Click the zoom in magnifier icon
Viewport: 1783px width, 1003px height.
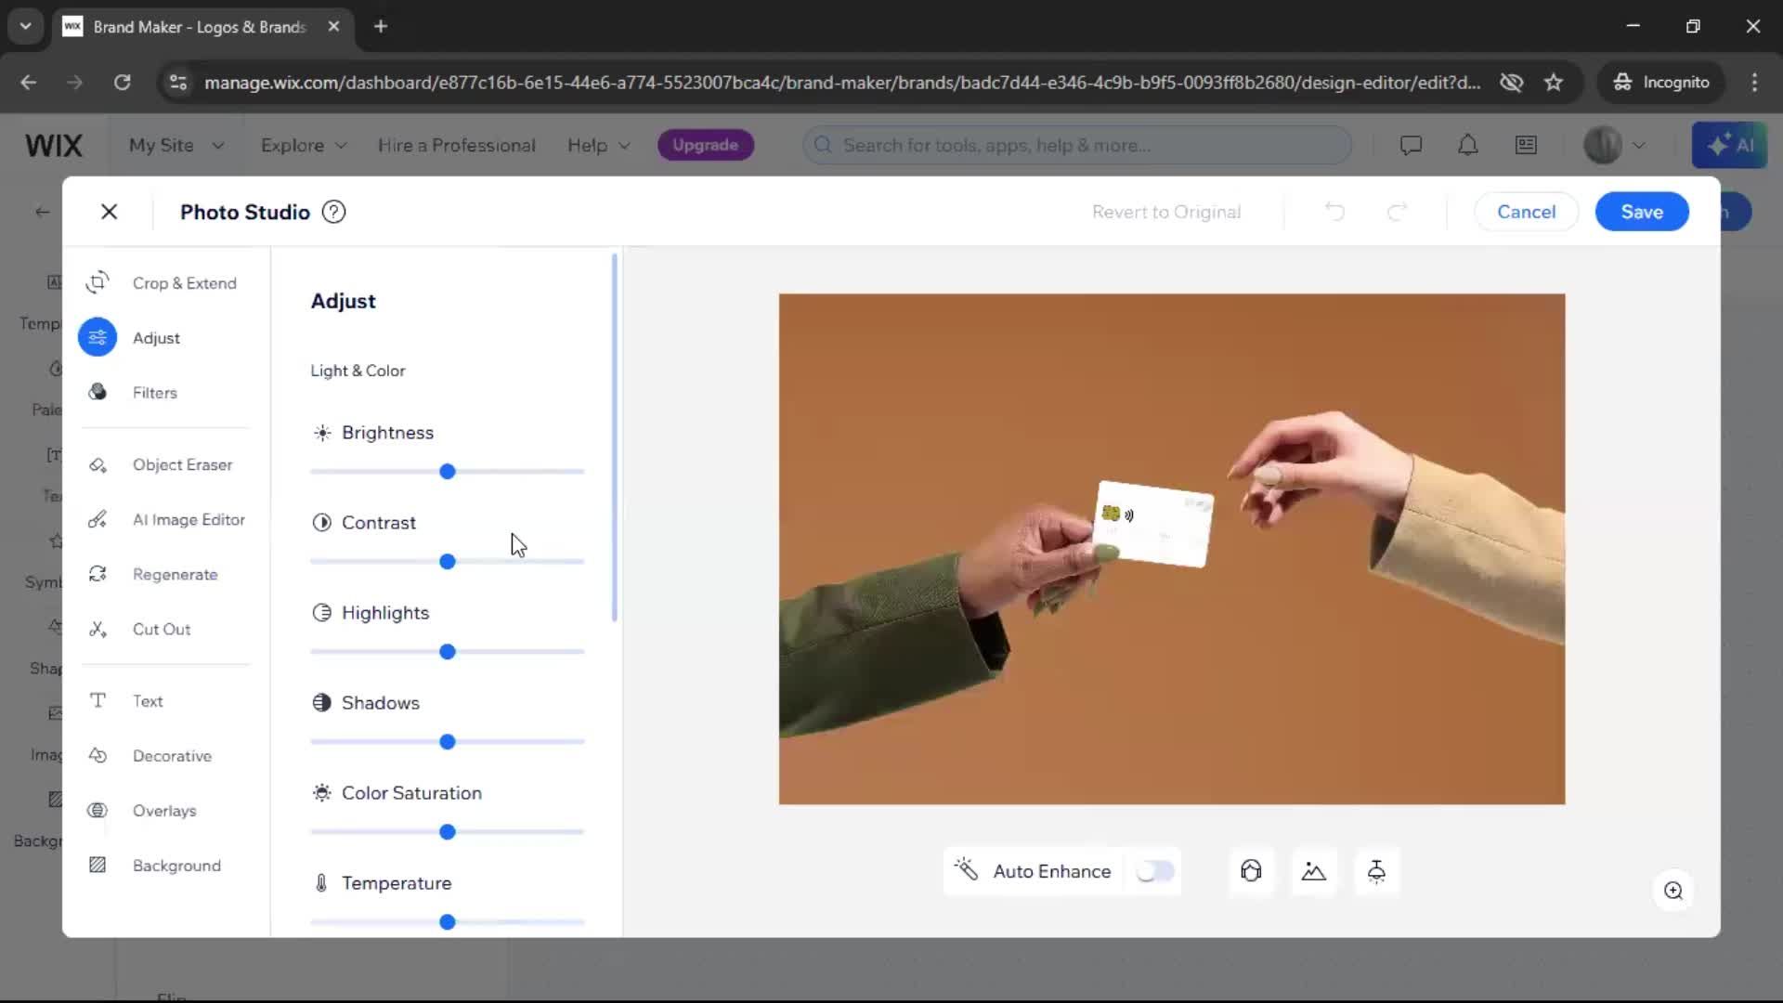click(1673, 891)
